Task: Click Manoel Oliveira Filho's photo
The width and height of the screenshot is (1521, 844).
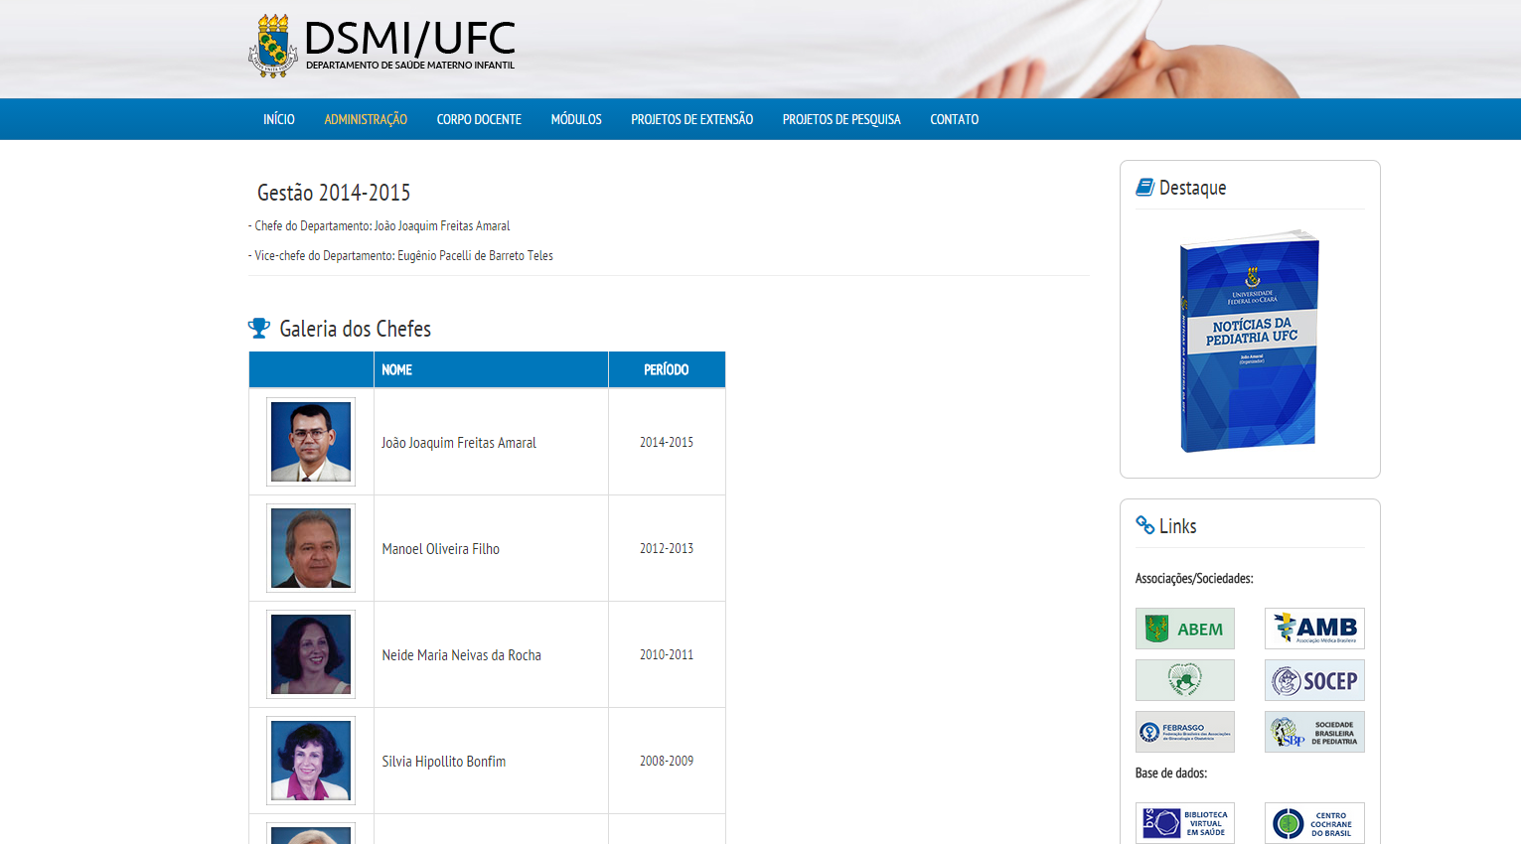Action: [x=311, y=548]
